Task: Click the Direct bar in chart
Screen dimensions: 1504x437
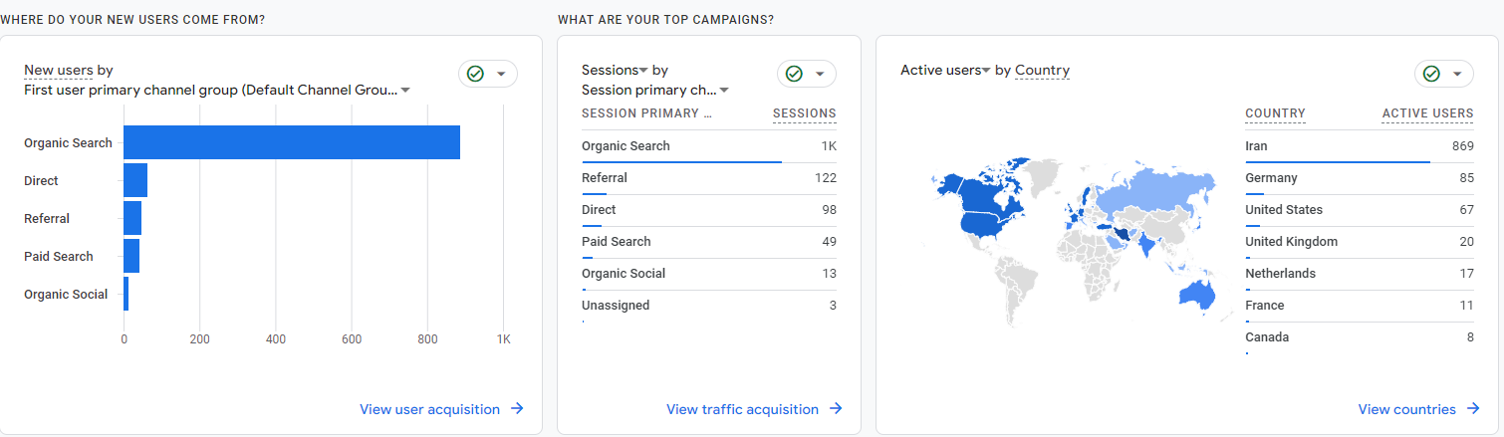Action: [x=135, y=180]
